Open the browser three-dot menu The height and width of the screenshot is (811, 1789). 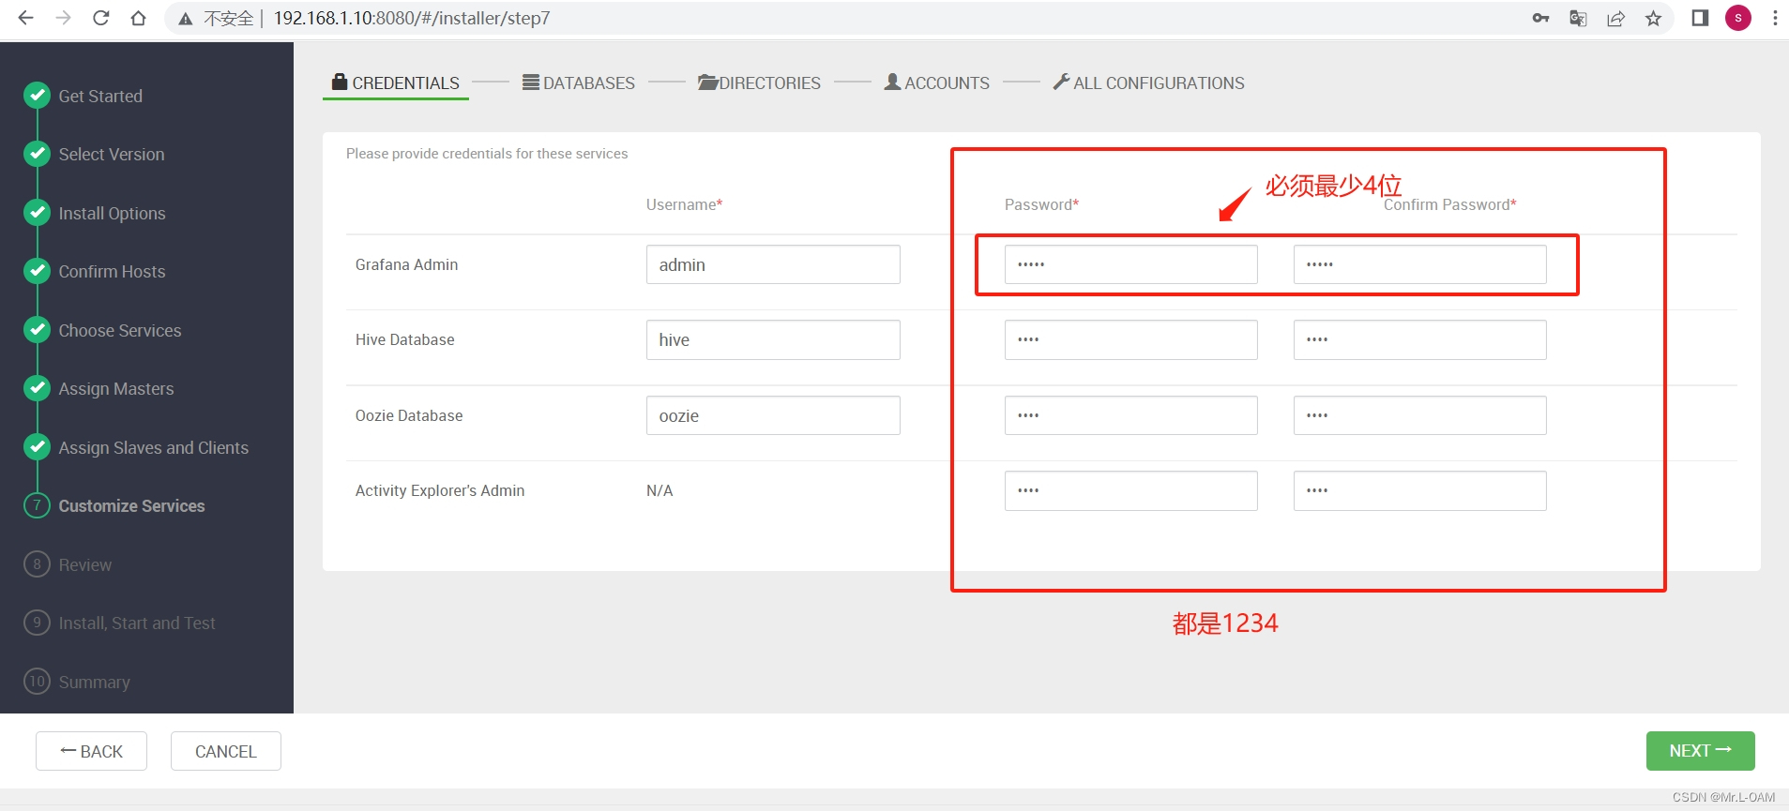click(x=1775, y=18)
